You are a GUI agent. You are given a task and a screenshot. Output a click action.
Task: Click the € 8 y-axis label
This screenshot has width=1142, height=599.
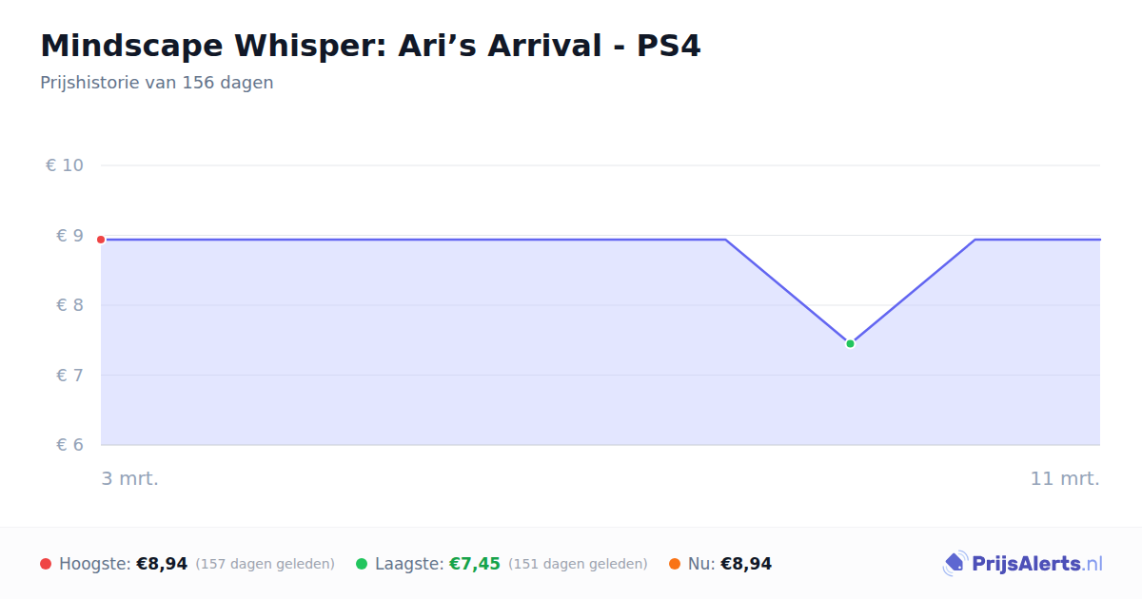coord(69,305)
